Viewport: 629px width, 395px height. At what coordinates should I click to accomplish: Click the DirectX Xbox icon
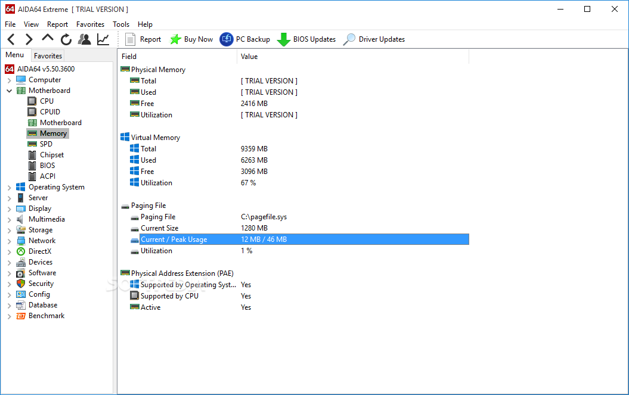pyautogui.click(x=21, y=251)
